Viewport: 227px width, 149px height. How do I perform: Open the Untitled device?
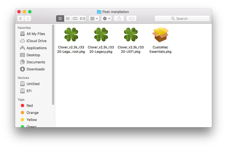click(33, 84)
